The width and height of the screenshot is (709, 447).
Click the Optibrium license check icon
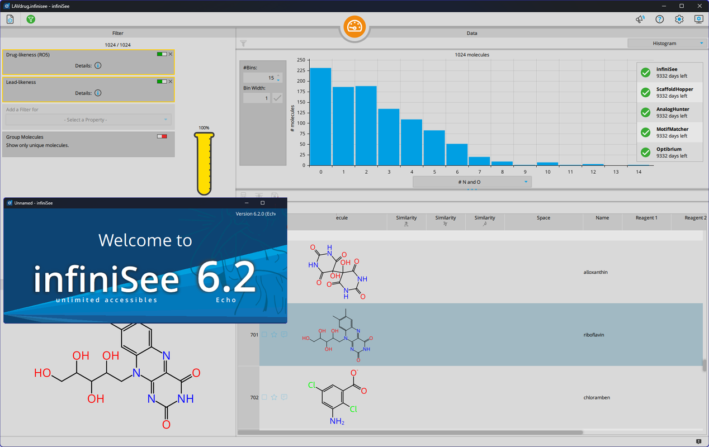pyautogui.click(x=646, y=153)
